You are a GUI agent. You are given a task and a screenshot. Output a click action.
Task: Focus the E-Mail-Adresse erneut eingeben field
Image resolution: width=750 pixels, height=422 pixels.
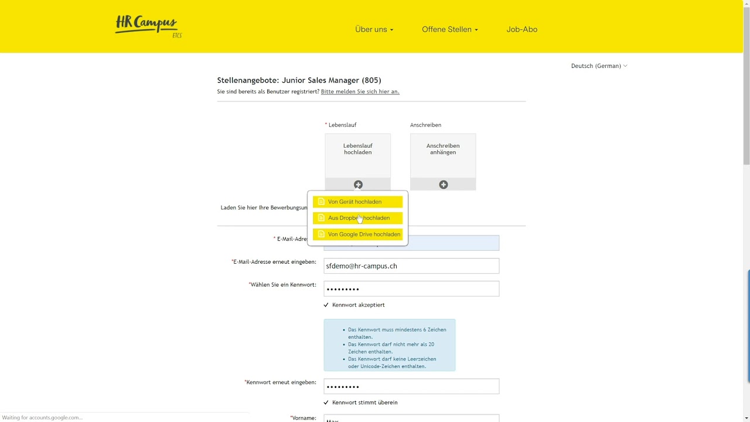pyautogui.click(x=411, y=266)
